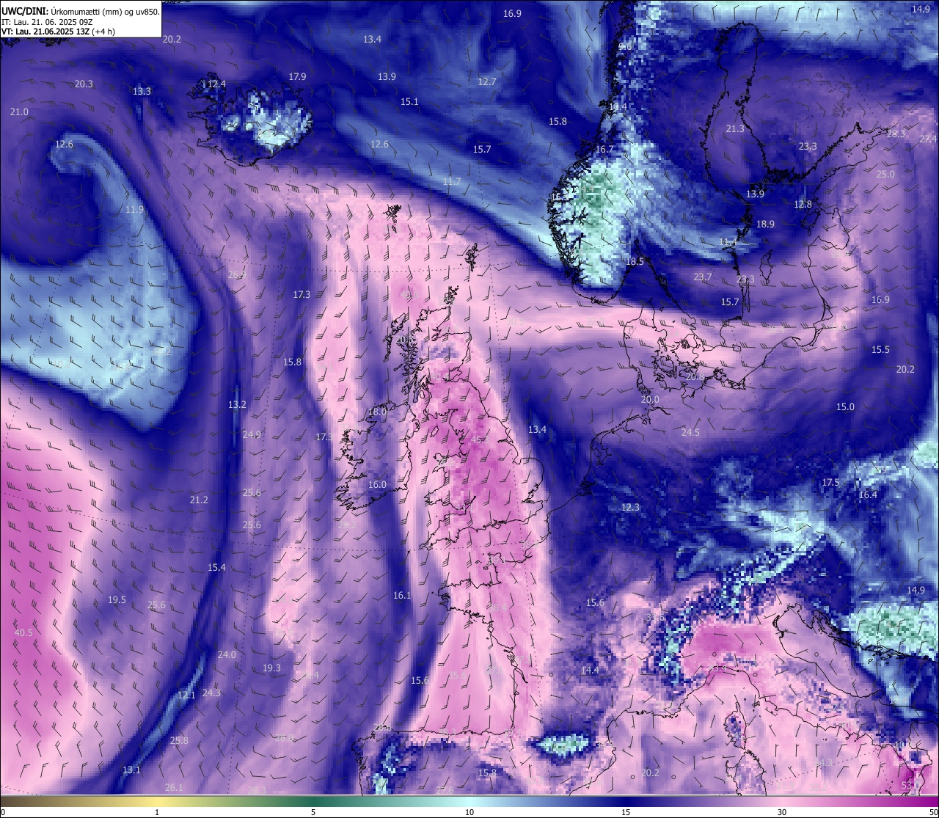Click the 26.1 value on the map

point(174,787)
